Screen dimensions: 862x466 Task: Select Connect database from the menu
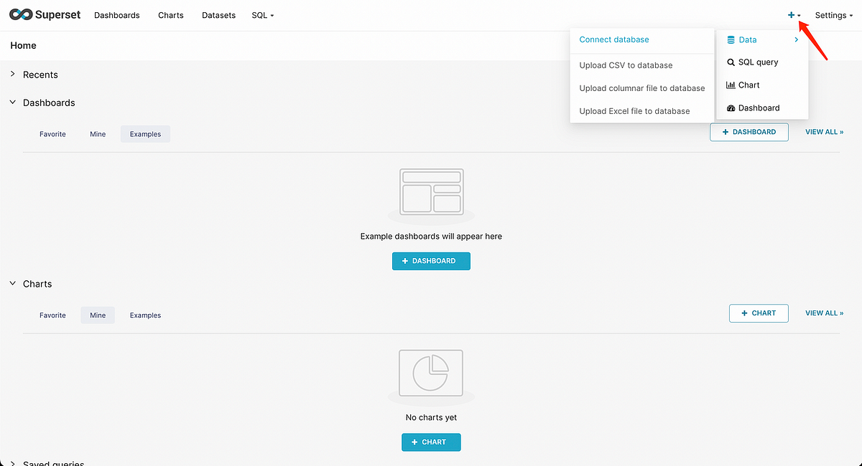pyautogui.click(x=613, y=39)
